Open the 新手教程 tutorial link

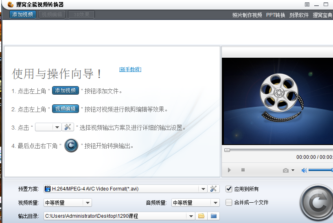130,69
